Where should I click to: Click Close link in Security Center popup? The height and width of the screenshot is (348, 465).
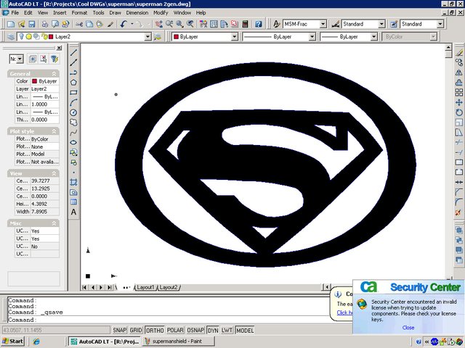pyautogui.click(x=408, y=328)
